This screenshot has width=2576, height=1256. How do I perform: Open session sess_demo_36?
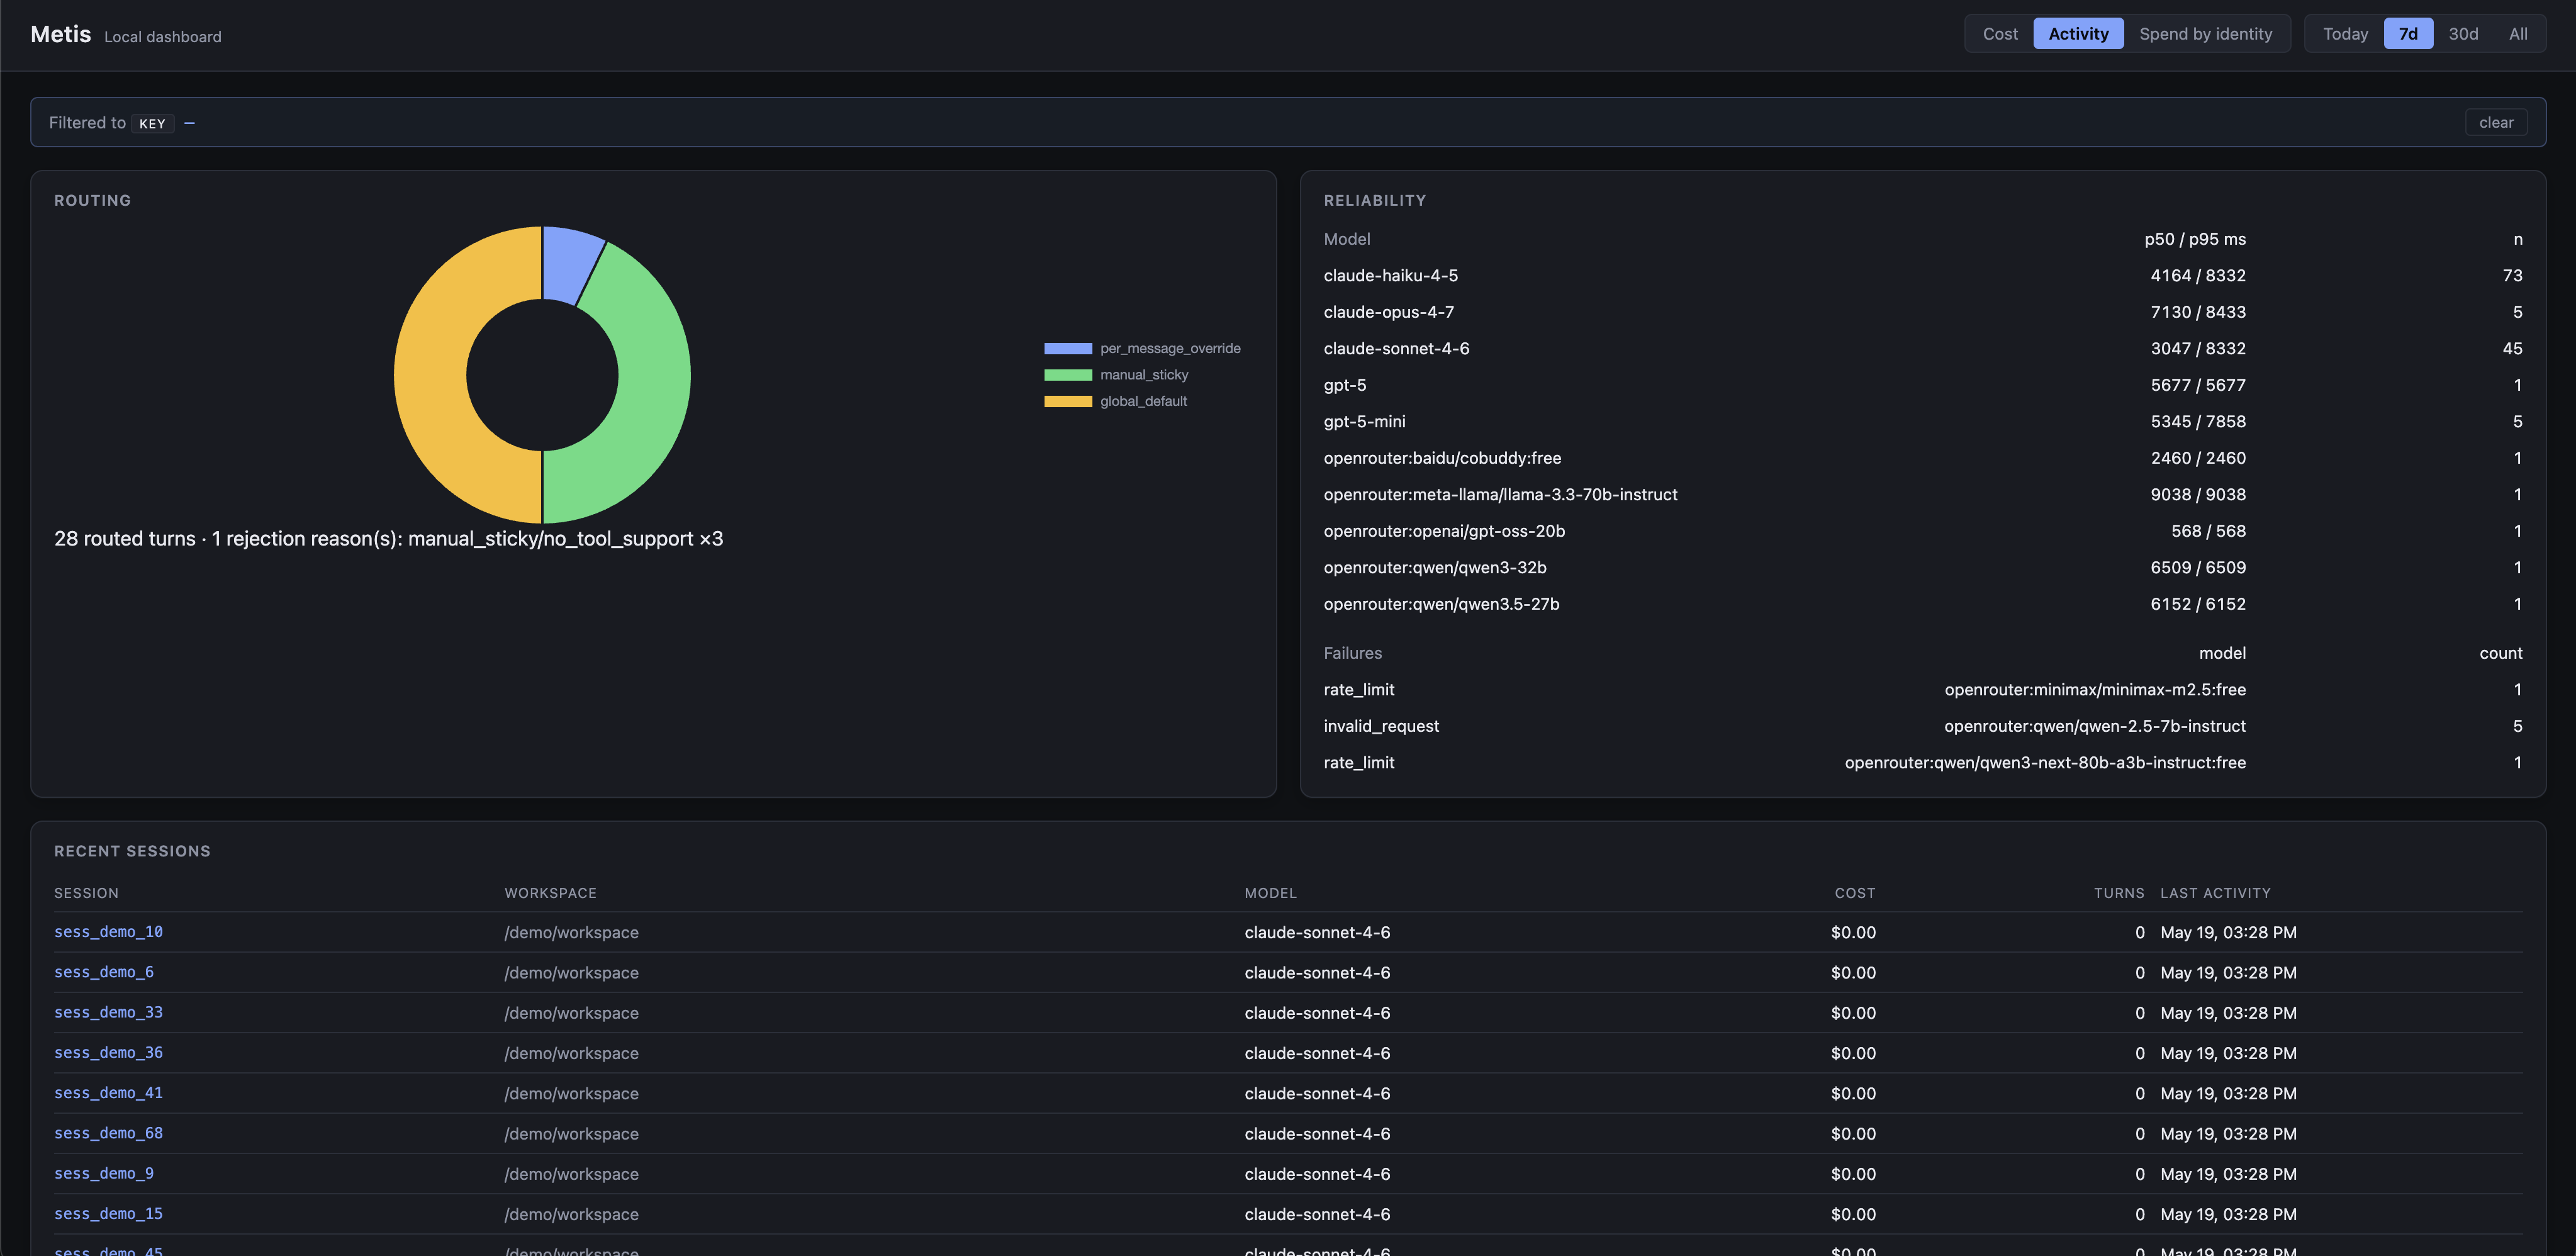tap(108, 1052)
